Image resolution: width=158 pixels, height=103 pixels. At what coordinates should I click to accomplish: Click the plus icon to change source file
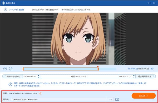5,9
